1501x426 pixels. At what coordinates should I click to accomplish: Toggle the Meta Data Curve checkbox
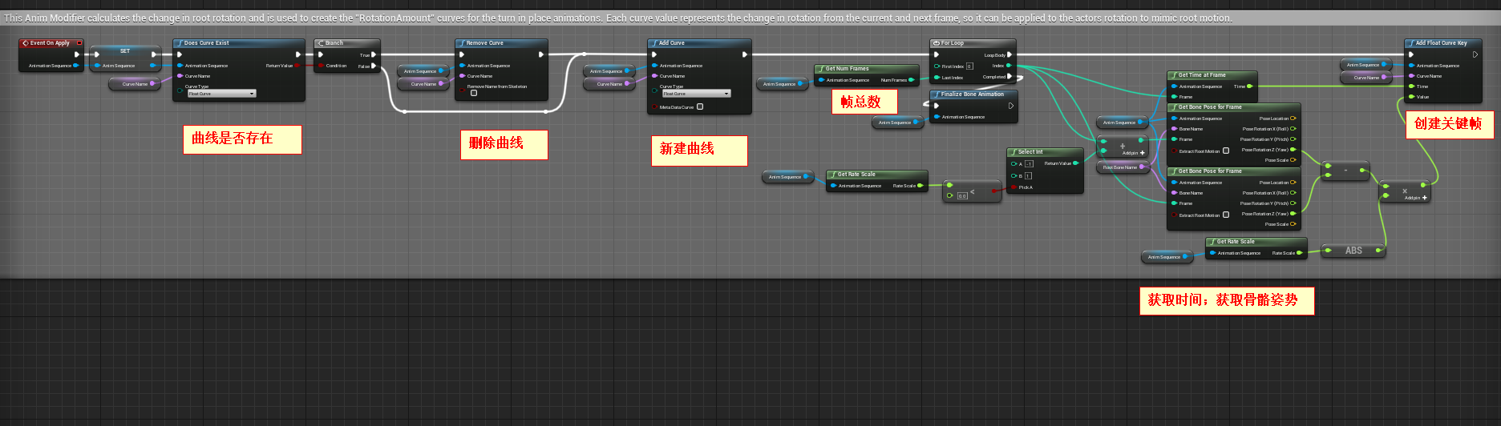pyautogui.click(x=700, y=106)
